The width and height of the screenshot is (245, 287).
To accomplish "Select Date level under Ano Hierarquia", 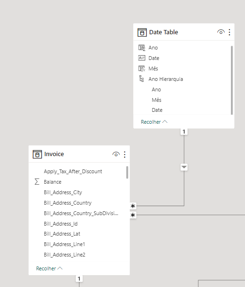I will (157, 110).
